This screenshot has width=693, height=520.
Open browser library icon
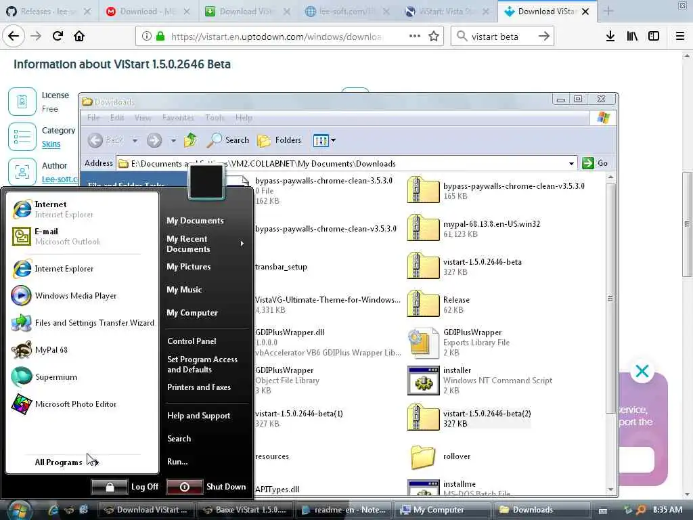click(632, 37)
